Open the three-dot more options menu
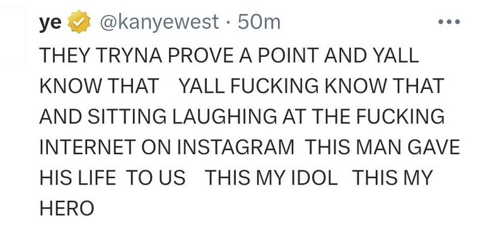Image resolution: width=495 pixels, height=228 pixels. (449, 22)
